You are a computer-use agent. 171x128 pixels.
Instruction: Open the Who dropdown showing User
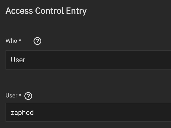tap(88, 60)
